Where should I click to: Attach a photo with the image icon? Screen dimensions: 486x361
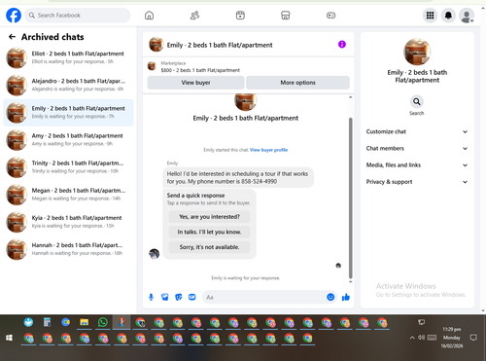point(165,297)
